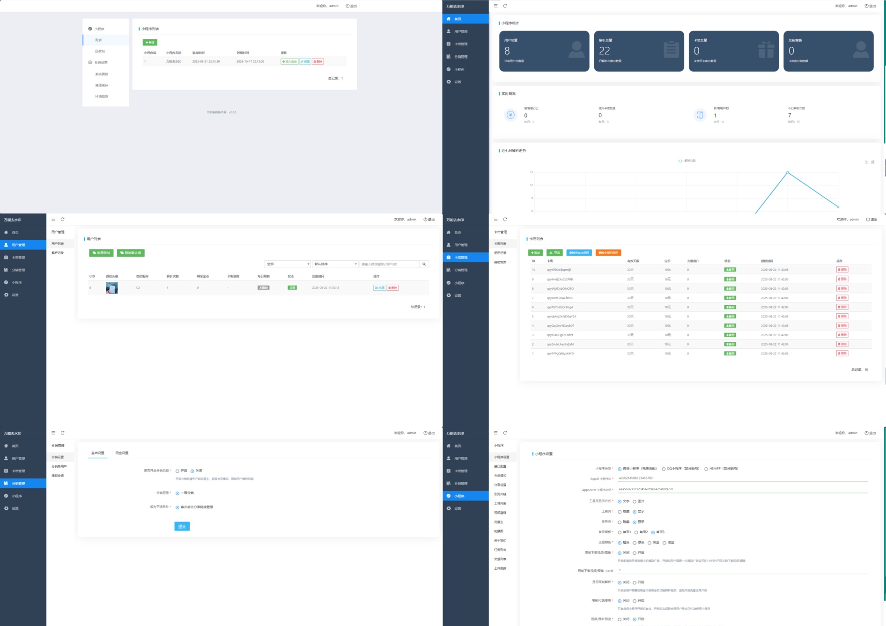
Task: Click search magnifier icon in user list
Action: tap(424, 264)
